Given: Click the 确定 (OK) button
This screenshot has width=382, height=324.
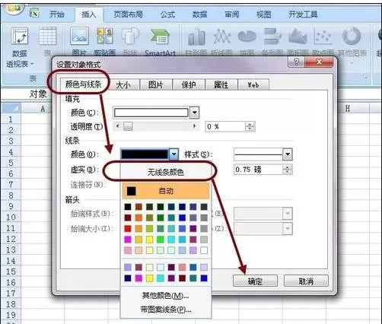Looking at the screenshot, I should 255,281.
